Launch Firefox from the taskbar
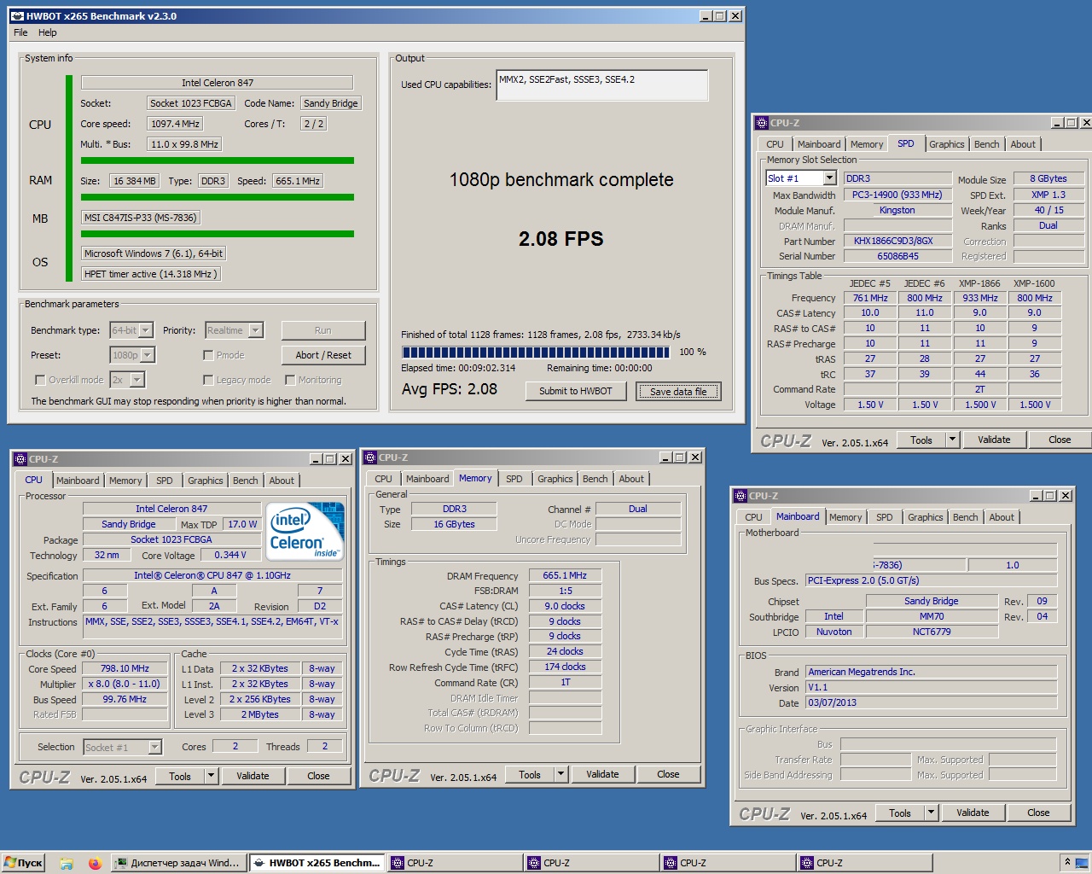 point(95,863)
